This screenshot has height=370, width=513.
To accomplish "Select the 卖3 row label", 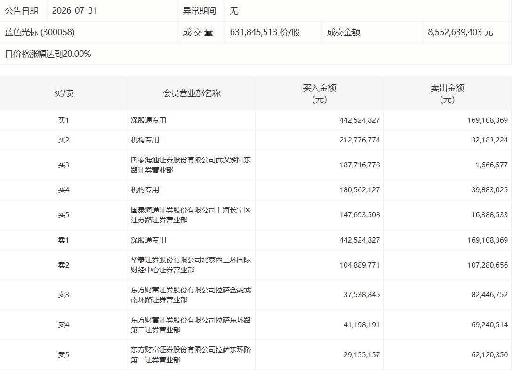I will pos(64,295).
